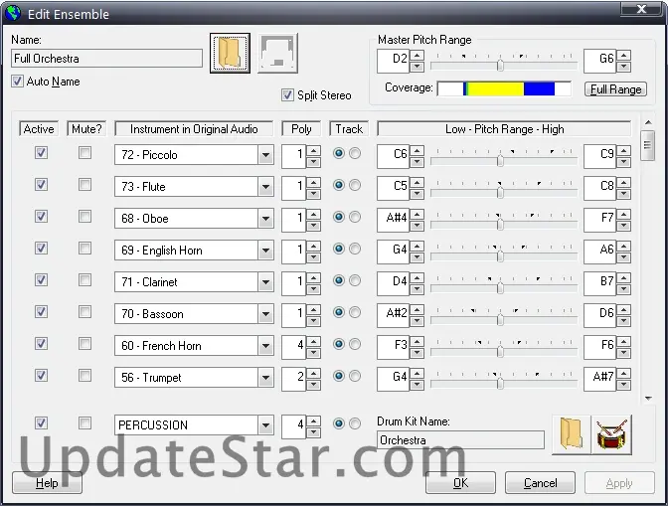Viewport: 668px width, 506px height.
Task: Mute the Flute instrument
Action: click(x=84, y=185)
